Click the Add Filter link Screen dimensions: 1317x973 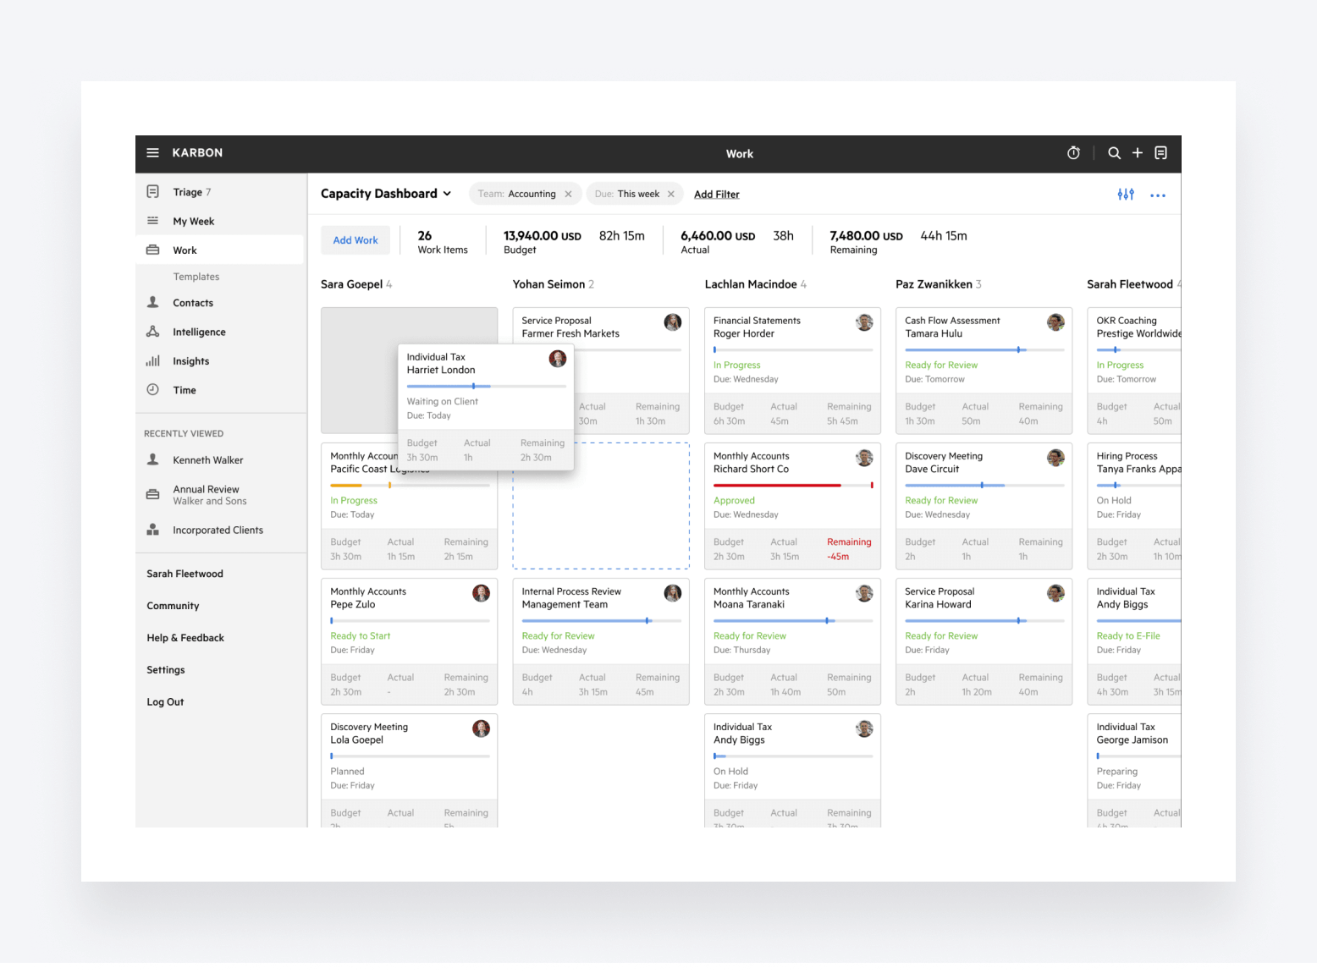716,195
